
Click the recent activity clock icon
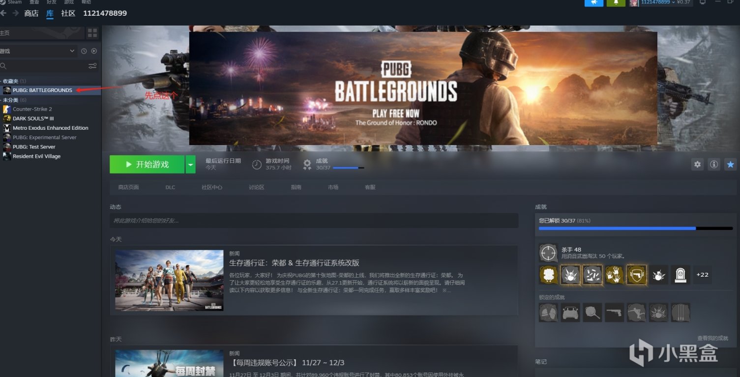tap(84, 51)
